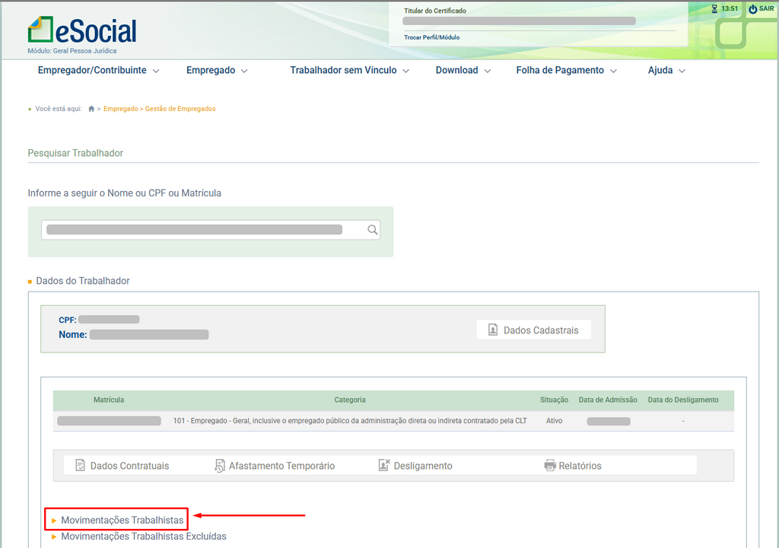Screen dimensions: 779x548
Task: Expand Movimentações Trabalhistas section
Action: (122, 520)
